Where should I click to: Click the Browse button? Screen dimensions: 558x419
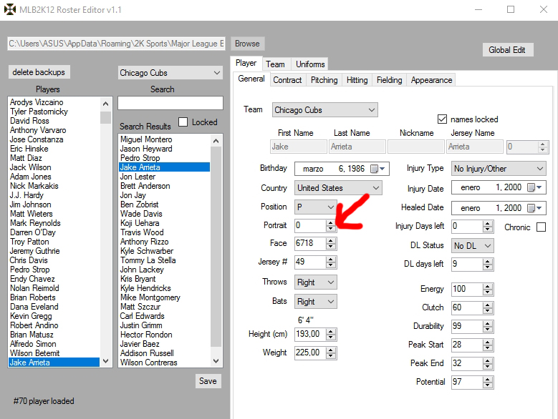click(247, 44)
